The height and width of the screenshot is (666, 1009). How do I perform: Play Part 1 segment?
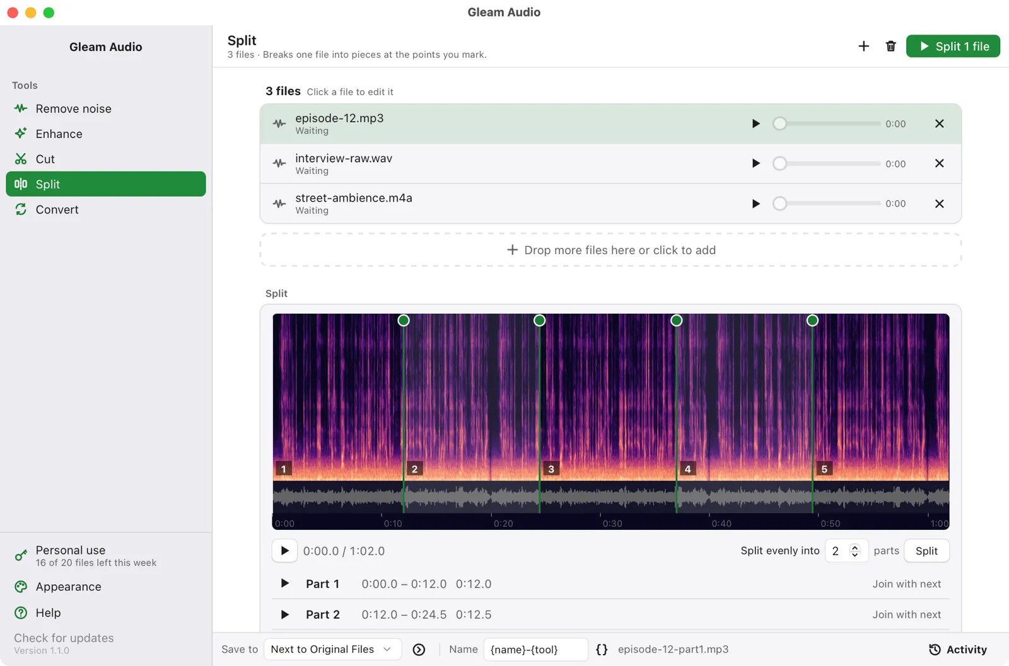pyautogui.click(x=284, y=583)
